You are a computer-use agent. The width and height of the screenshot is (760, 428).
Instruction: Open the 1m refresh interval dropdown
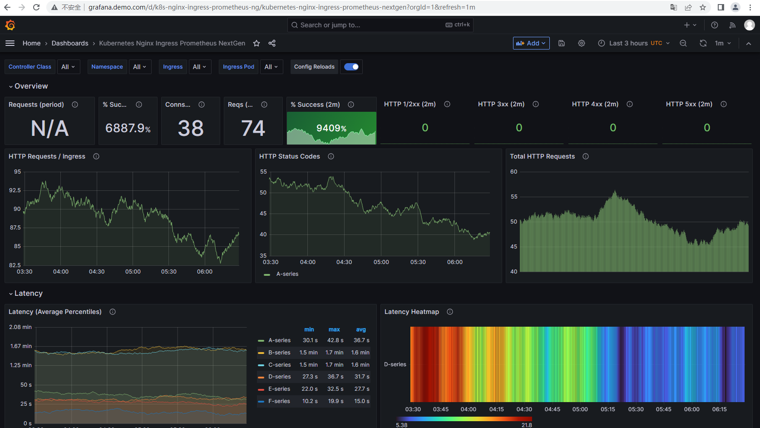click(723, 43)
